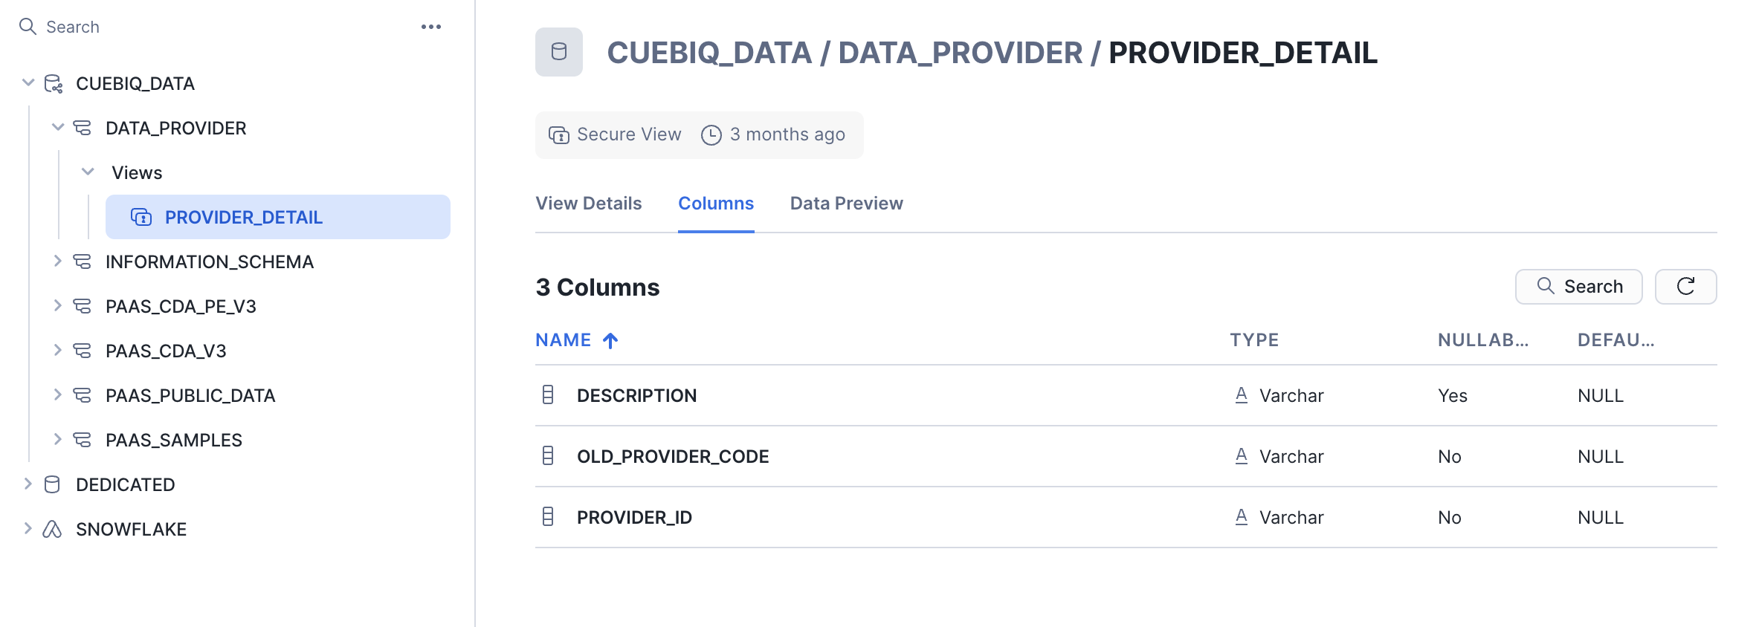
Task: Collapse the DATA_PROVIDER schema node
Action: pos(58,127)
